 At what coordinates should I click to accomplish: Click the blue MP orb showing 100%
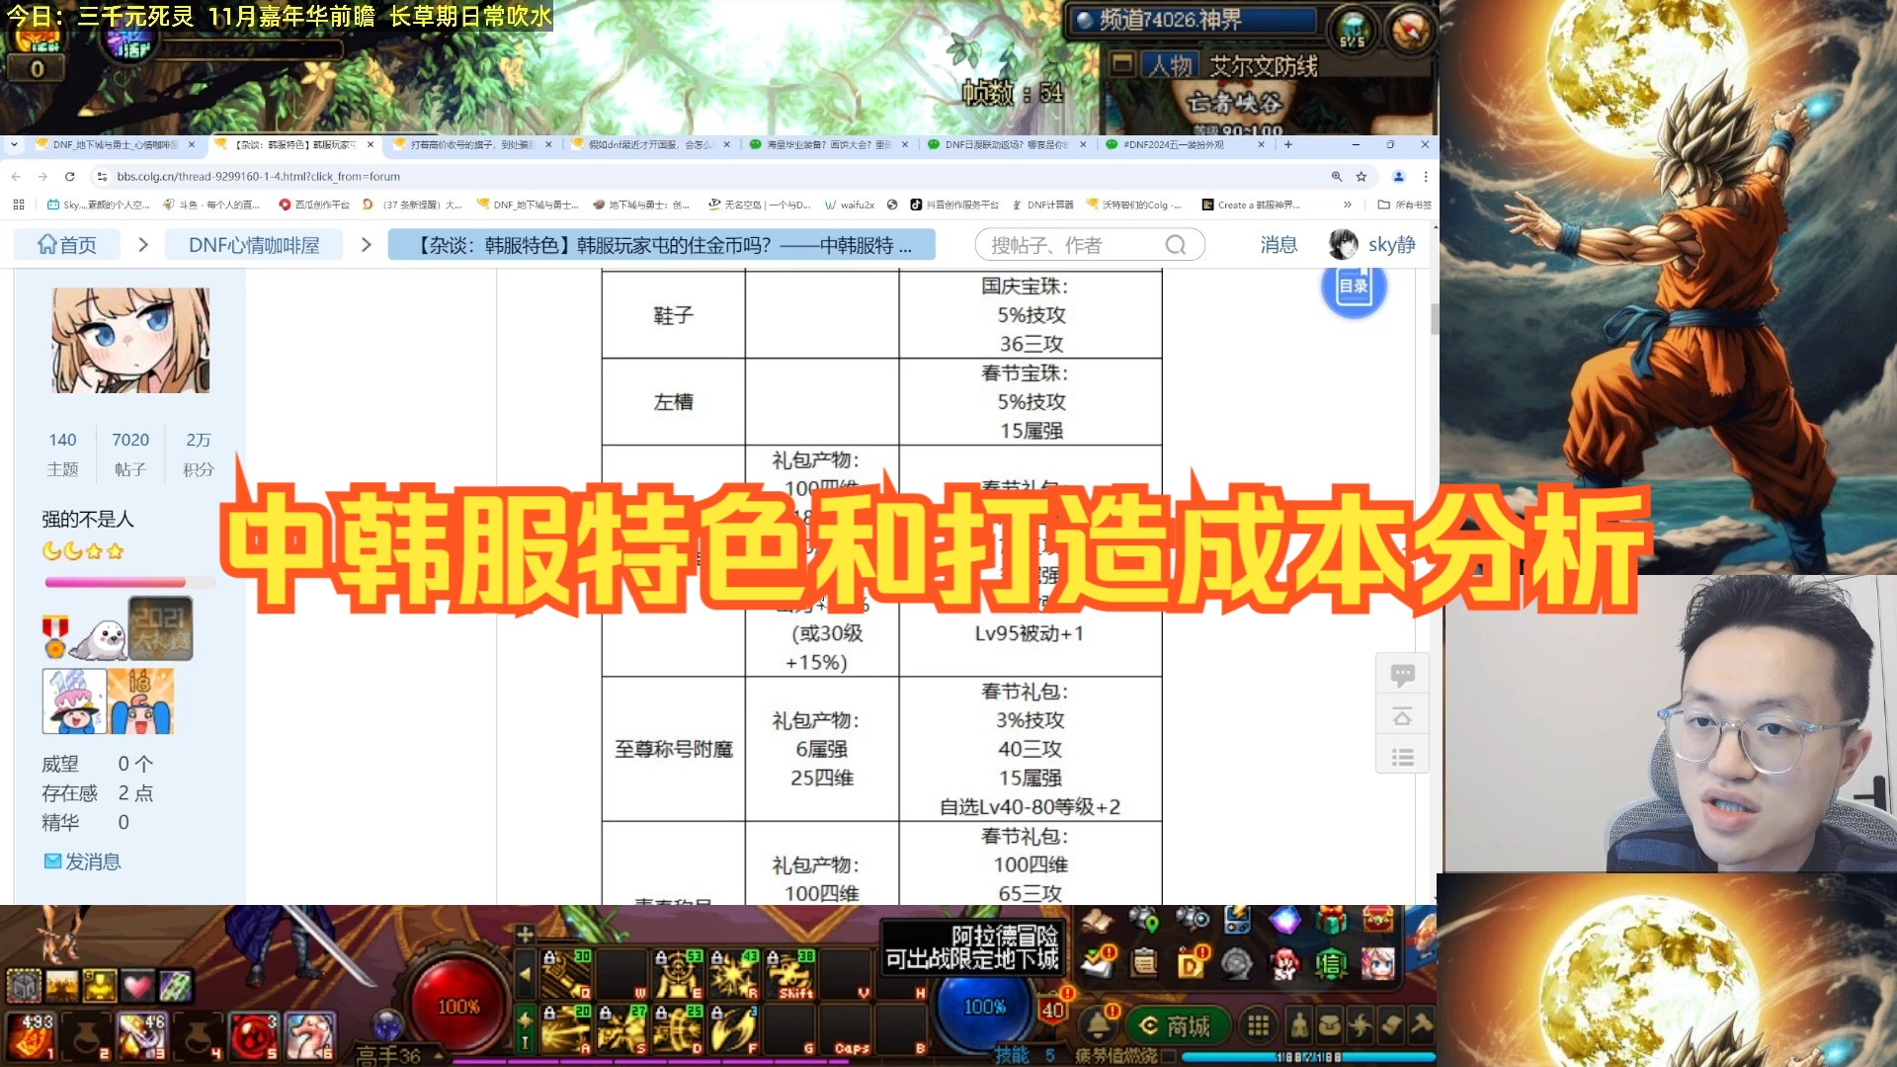click(x=984, y=1006)
